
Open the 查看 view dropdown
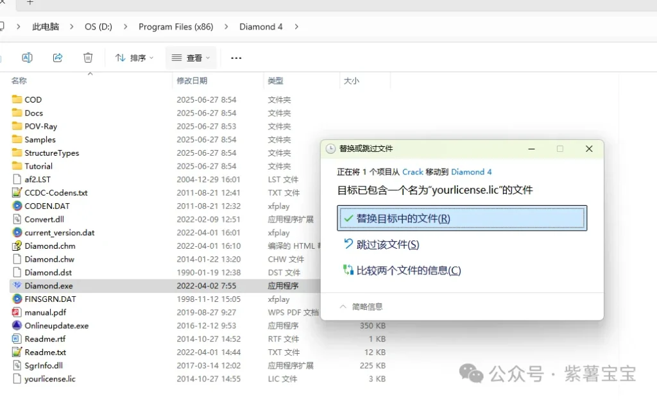click(x=191, y=58)
